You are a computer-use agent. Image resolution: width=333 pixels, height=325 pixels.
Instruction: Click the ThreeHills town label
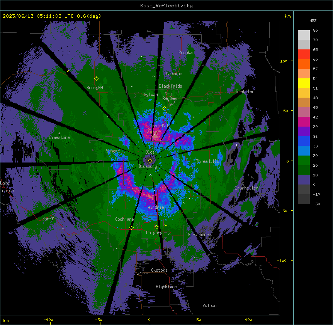(x=207, y=161)
